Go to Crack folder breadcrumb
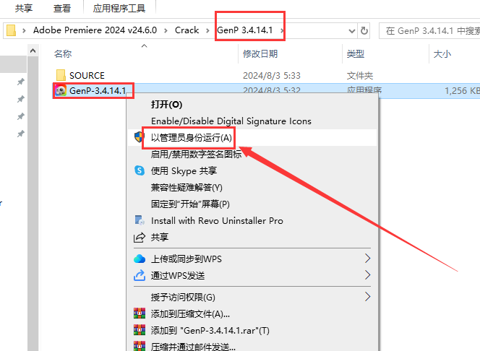The image size is (480, 351). [187, 30]
